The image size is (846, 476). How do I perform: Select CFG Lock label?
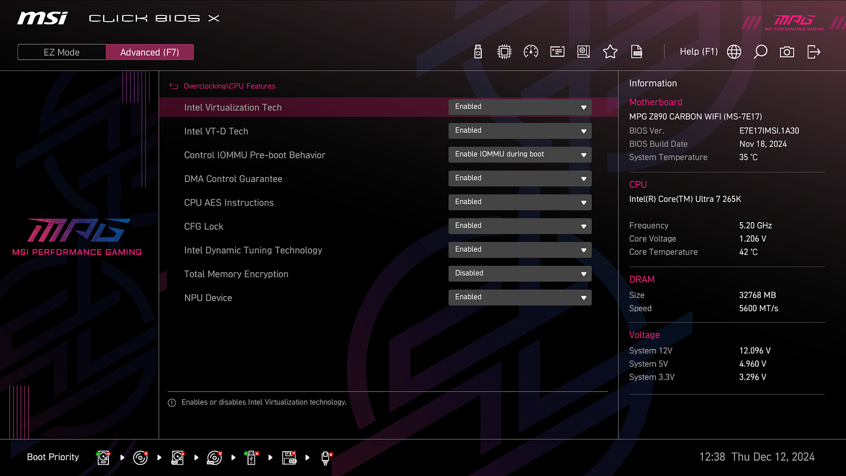click(x=204, y=226)
